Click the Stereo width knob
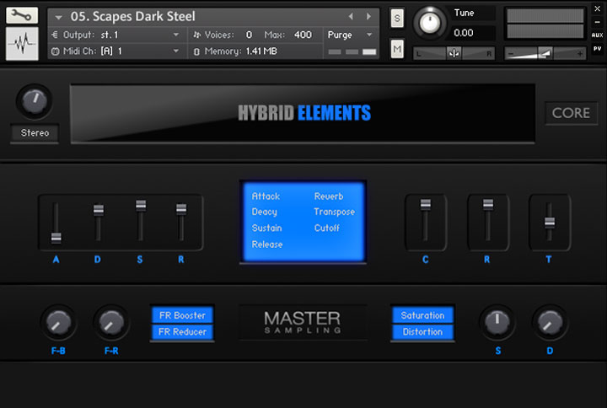This screenshot has height=408, width=607. (x=34, y=101)
